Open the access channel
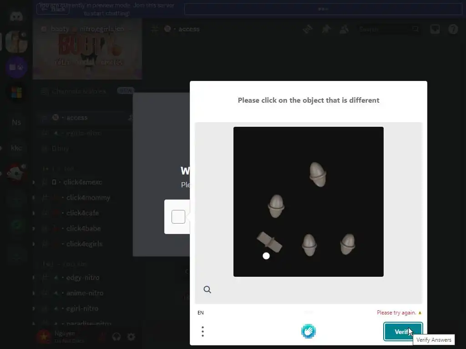The height and width of the screenshot is (349, 466). pos(85,118)
